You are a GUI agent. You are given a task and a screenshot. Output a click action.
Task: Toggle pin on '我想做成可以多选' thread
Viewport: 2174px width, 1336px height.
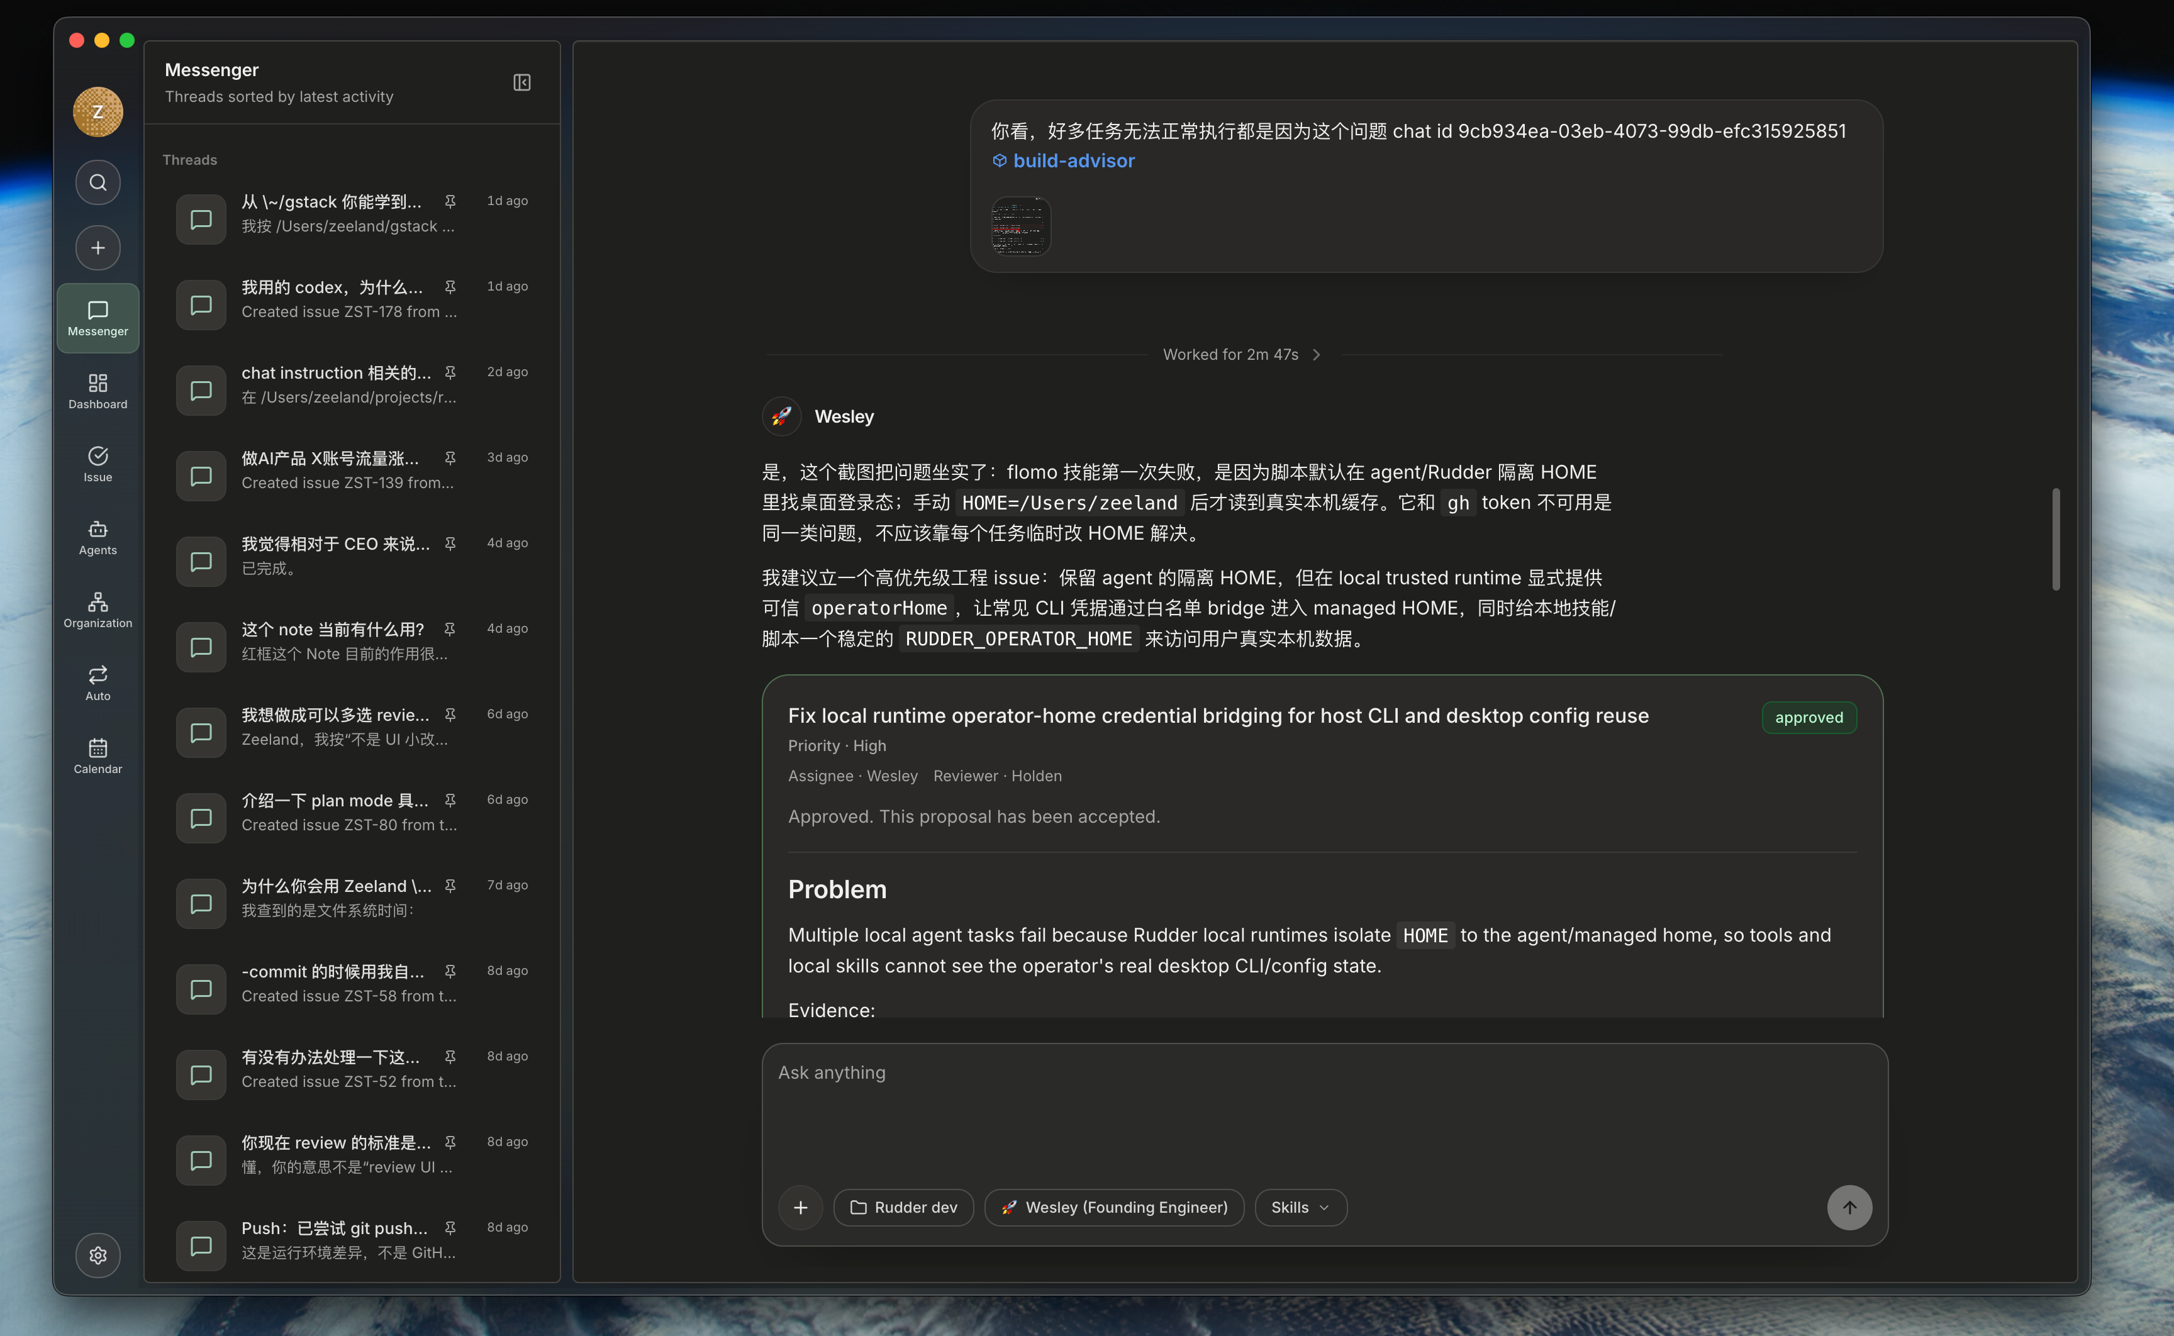click(x=450, y=715)
